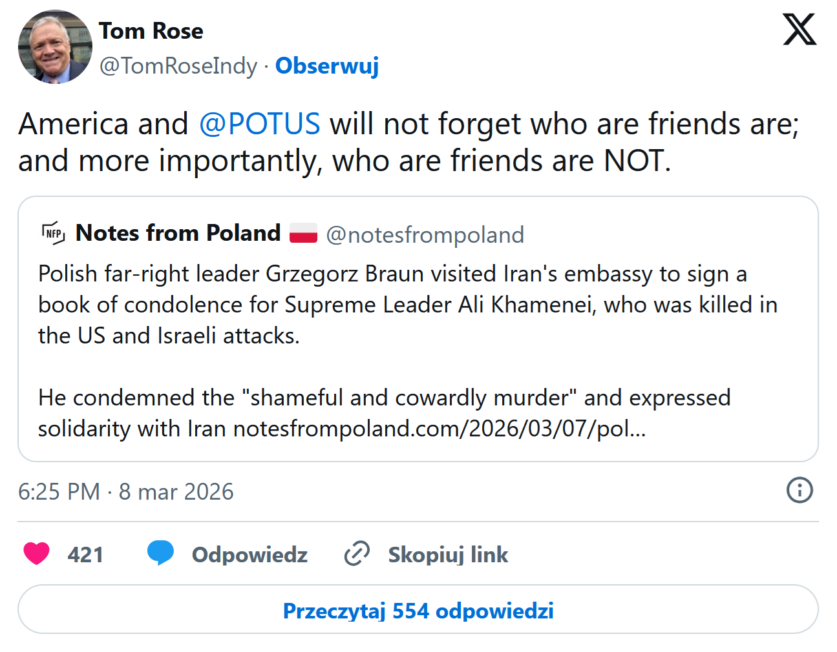The height and width of the screenshot is (652, 837).
Task: Open Tom Rose's profile picture
Action: tap(55, 47)
